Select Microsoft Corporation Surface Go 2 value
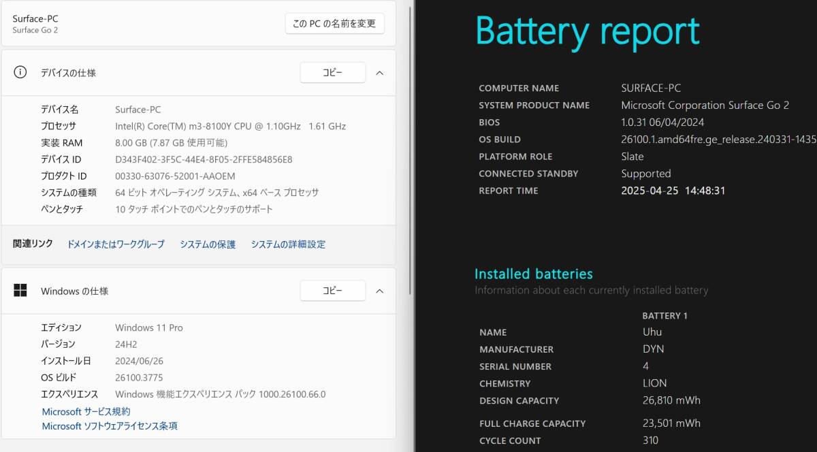The image size is (817, 452). tap(705, 105)
